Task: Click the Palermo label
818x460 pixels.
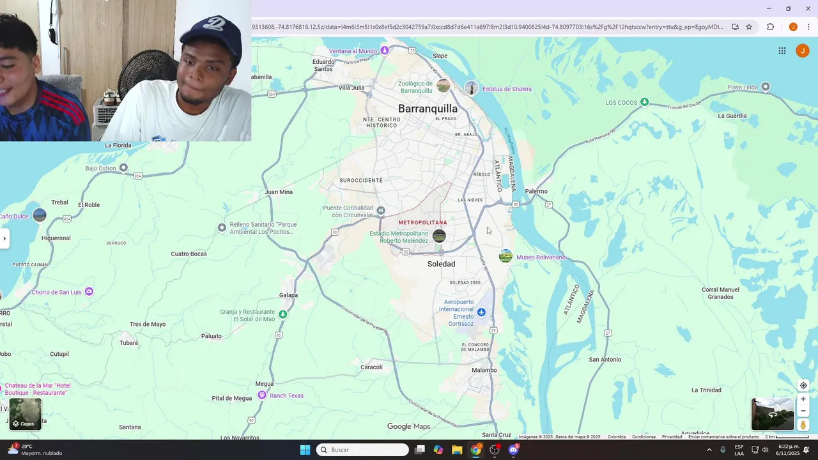Action: click(536, 191)
